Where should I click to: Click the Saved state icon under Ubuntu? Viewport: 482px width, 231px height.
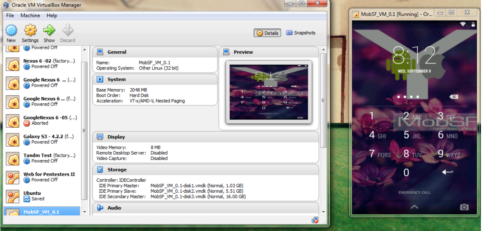27,199
